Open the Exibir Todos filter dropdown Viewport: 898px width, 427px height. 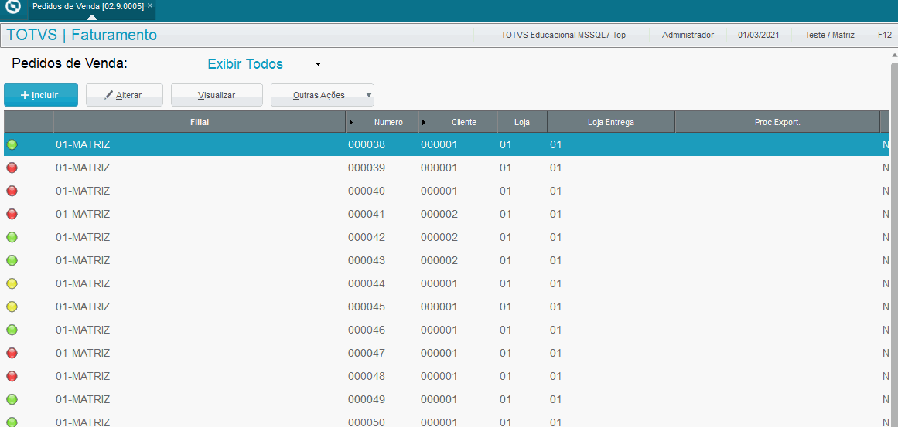point(264,64)
